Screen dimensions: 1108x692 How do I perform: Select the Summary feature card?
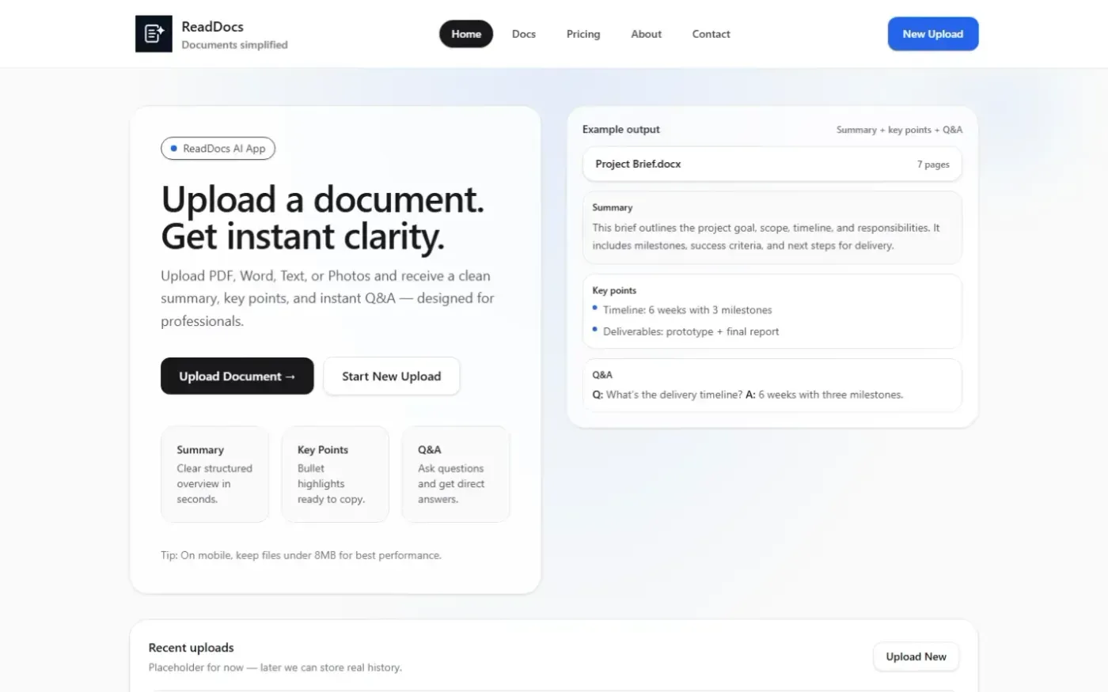click(x=214, y=474)
